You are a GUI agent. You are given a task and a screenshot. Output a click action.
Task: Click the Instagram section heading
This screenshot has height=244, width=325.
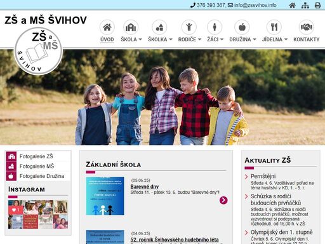[x=27, y=189]
